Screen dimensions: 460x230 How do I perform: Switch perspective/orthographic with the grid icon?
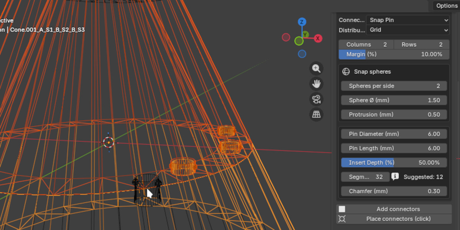316,114
